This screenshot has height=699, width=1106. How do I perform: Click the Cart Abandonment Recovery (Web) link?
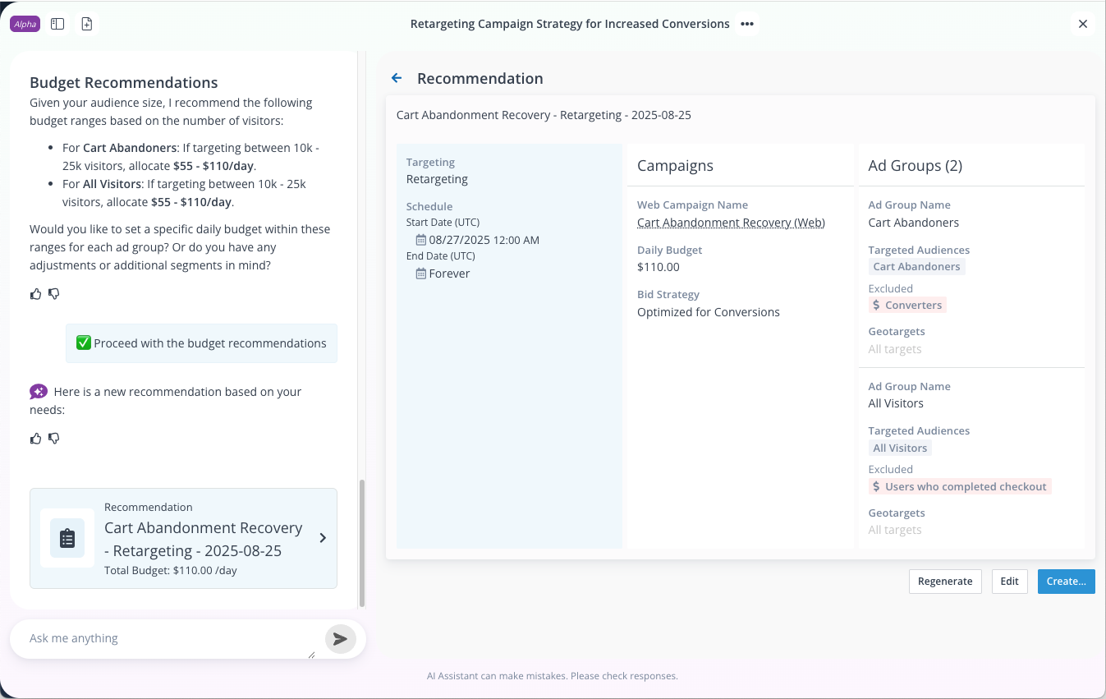[x=731, y=223]
